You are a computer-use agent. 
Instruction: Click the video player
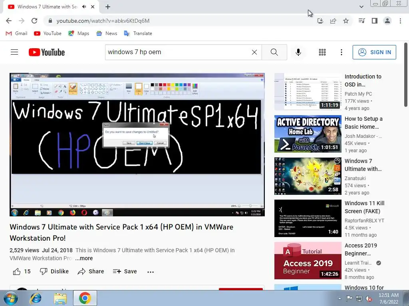137,145
